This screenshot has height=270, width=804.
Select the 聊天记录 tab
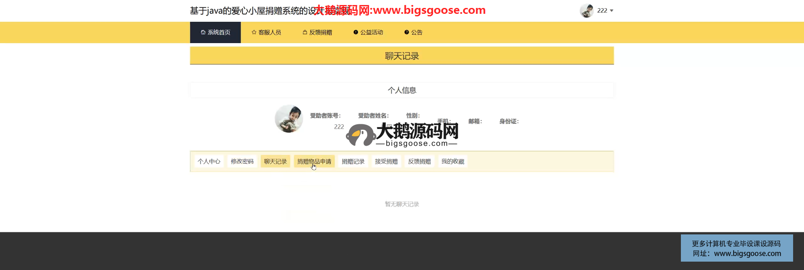(x=275, y=162)
